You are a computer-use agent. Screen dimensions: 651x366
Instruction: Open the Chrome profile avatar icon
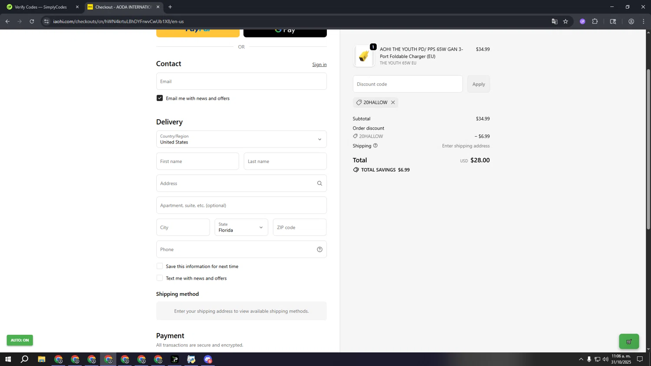click(x=631, y=21)
